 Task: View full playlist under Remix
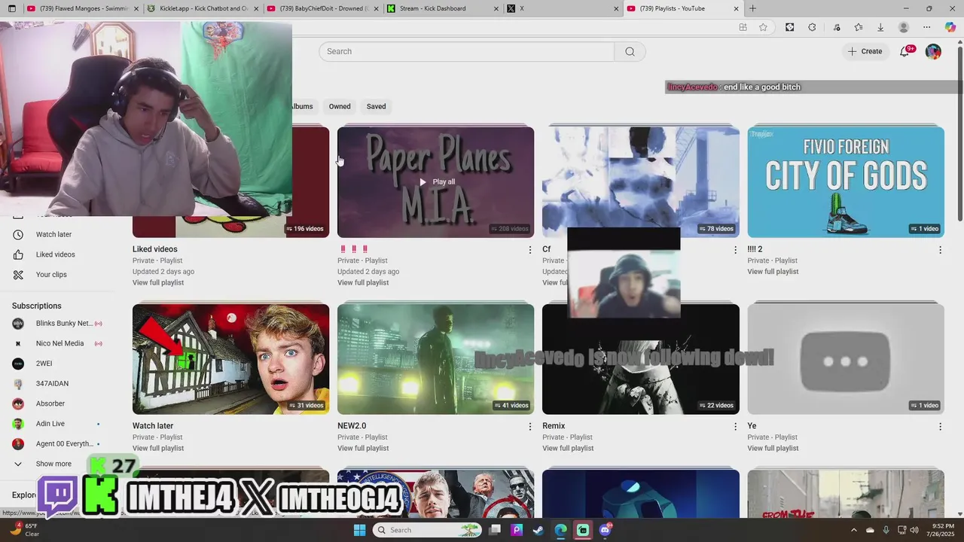pos(568,449)
